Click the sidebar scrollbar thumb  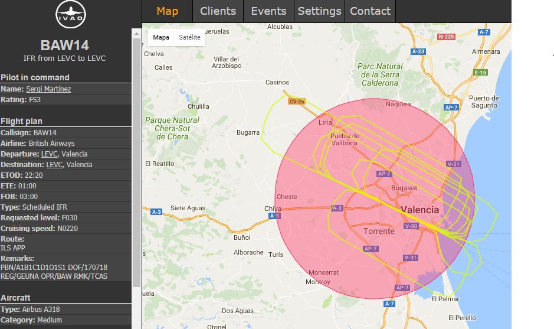[136, 163]
